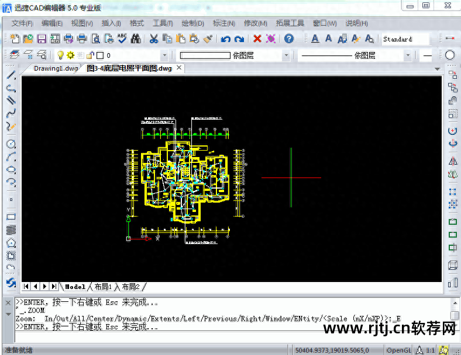Screen dimensions: 461x355
Task: Click the Save floppy disk icon
Action: [42, 39]
